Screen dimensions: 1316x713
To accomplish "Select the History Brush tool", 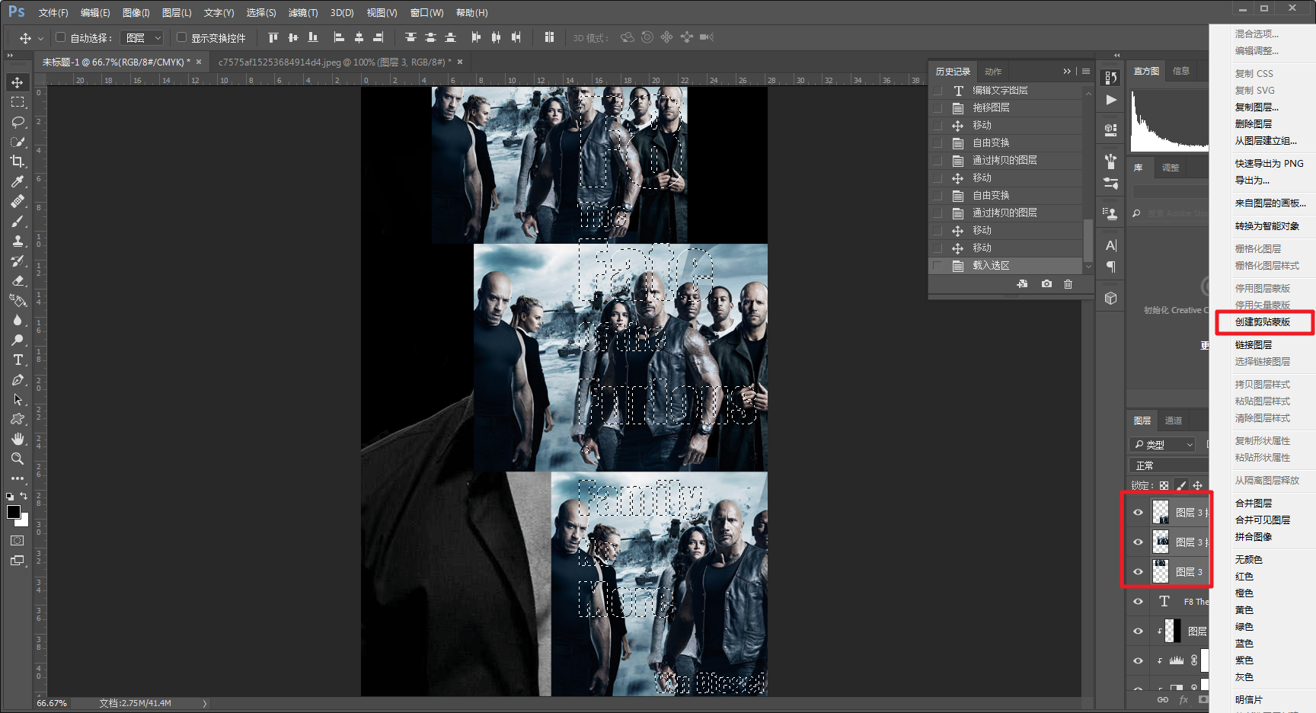I will click(17, 261).
